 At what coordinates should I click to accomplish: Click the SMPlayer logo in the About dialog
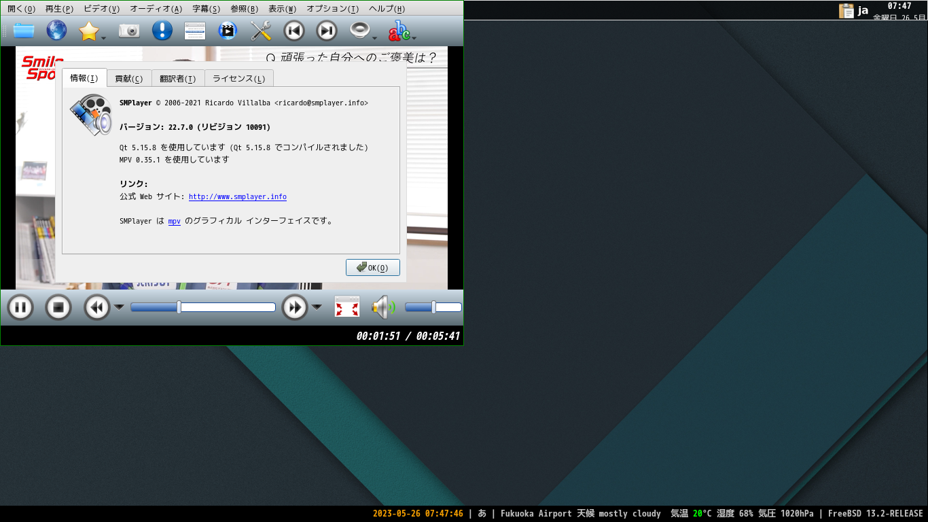pos(91,114)
